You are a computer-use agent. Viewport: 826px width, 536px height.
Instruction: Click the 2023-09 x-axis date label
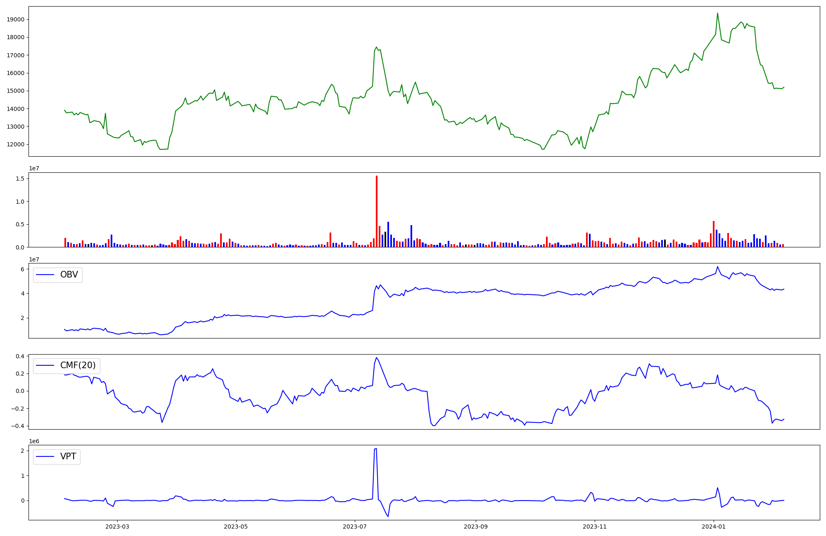click(x=476, y=527)
